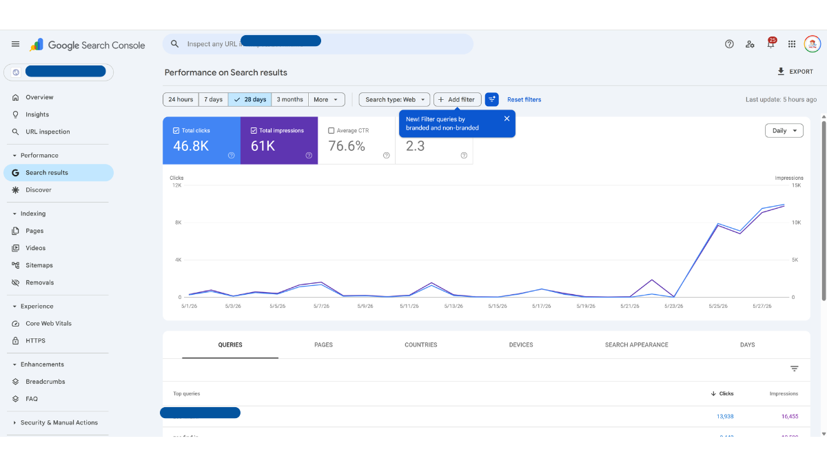Click the Videos icon in sidebar
827x465 pixels.
[16, 248]
